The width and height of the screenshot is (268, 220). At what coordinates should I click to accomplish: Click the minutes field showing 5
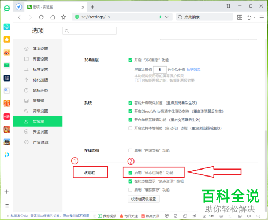pos(160,70)
